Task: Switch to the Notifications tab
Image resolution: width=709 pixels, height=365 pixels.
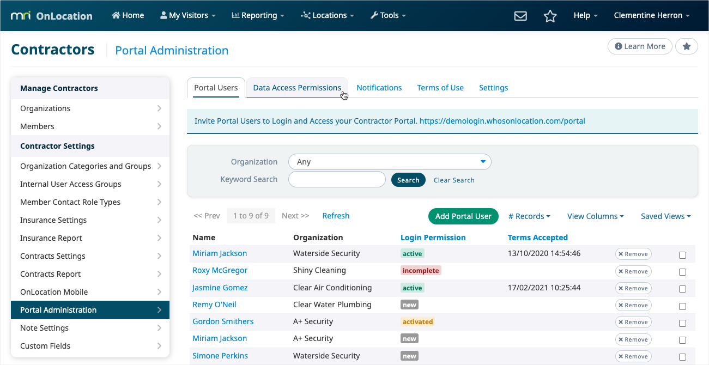Action: (379, 88)
